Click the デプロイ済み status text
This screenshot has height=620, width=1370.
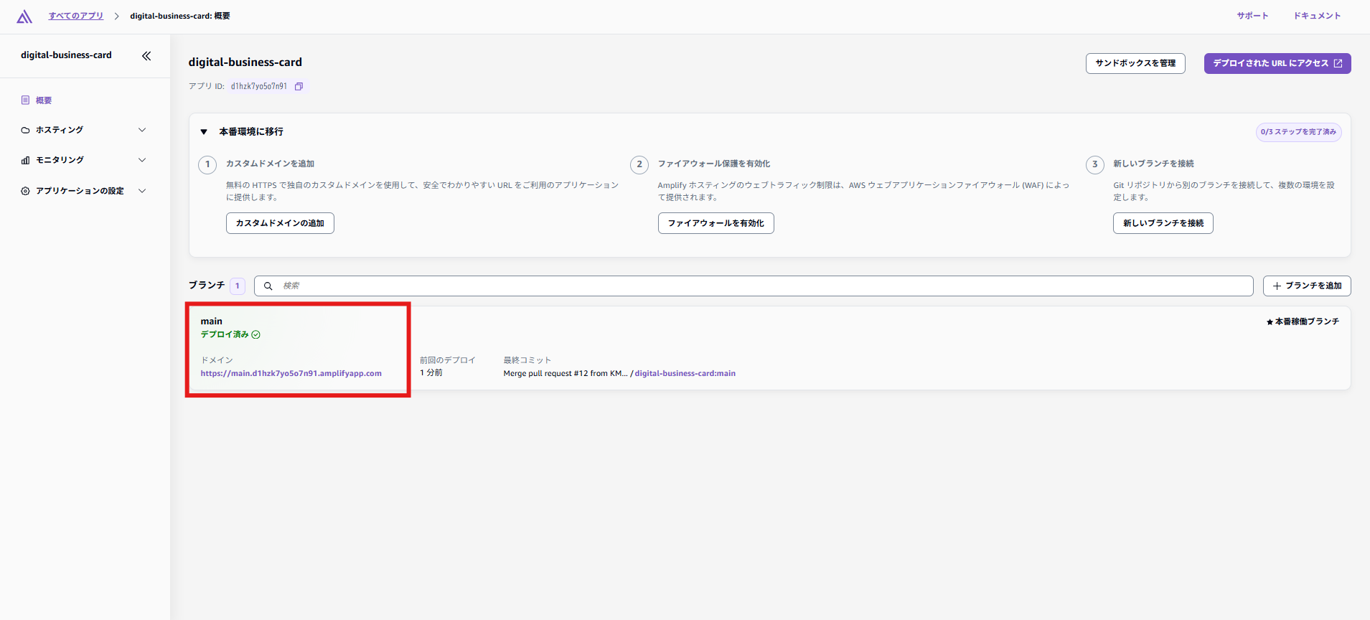pyautogui.click(x=225, y=334)
